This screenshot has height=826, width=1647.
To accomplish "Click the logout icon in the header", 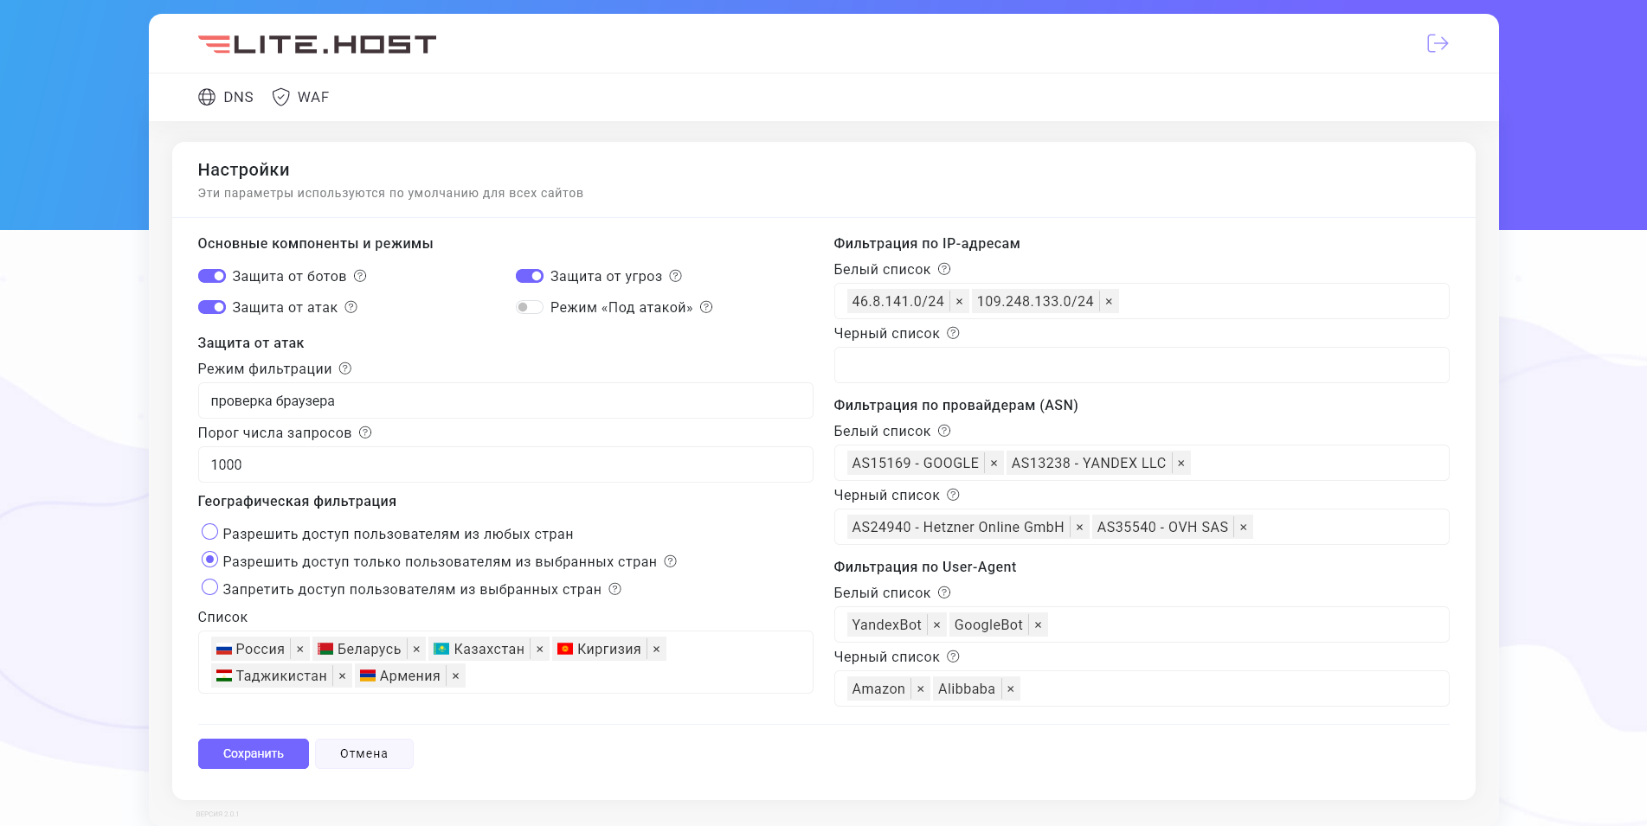I will point(1437,43).
